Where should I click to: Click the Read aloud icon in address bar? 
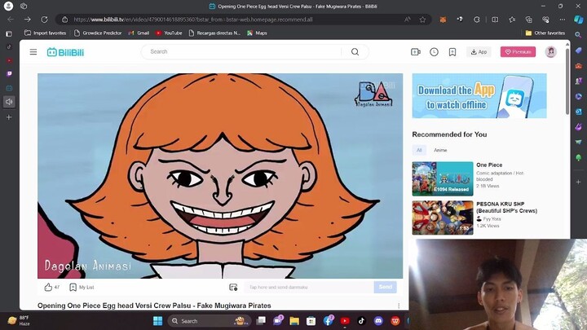point(408,20)
